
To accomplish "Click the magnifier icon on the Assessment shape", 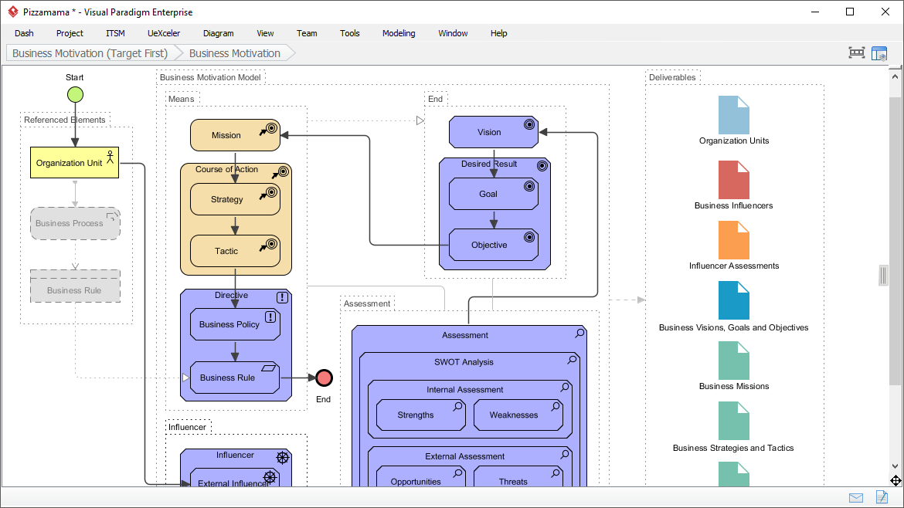I will tap(579, 333).
